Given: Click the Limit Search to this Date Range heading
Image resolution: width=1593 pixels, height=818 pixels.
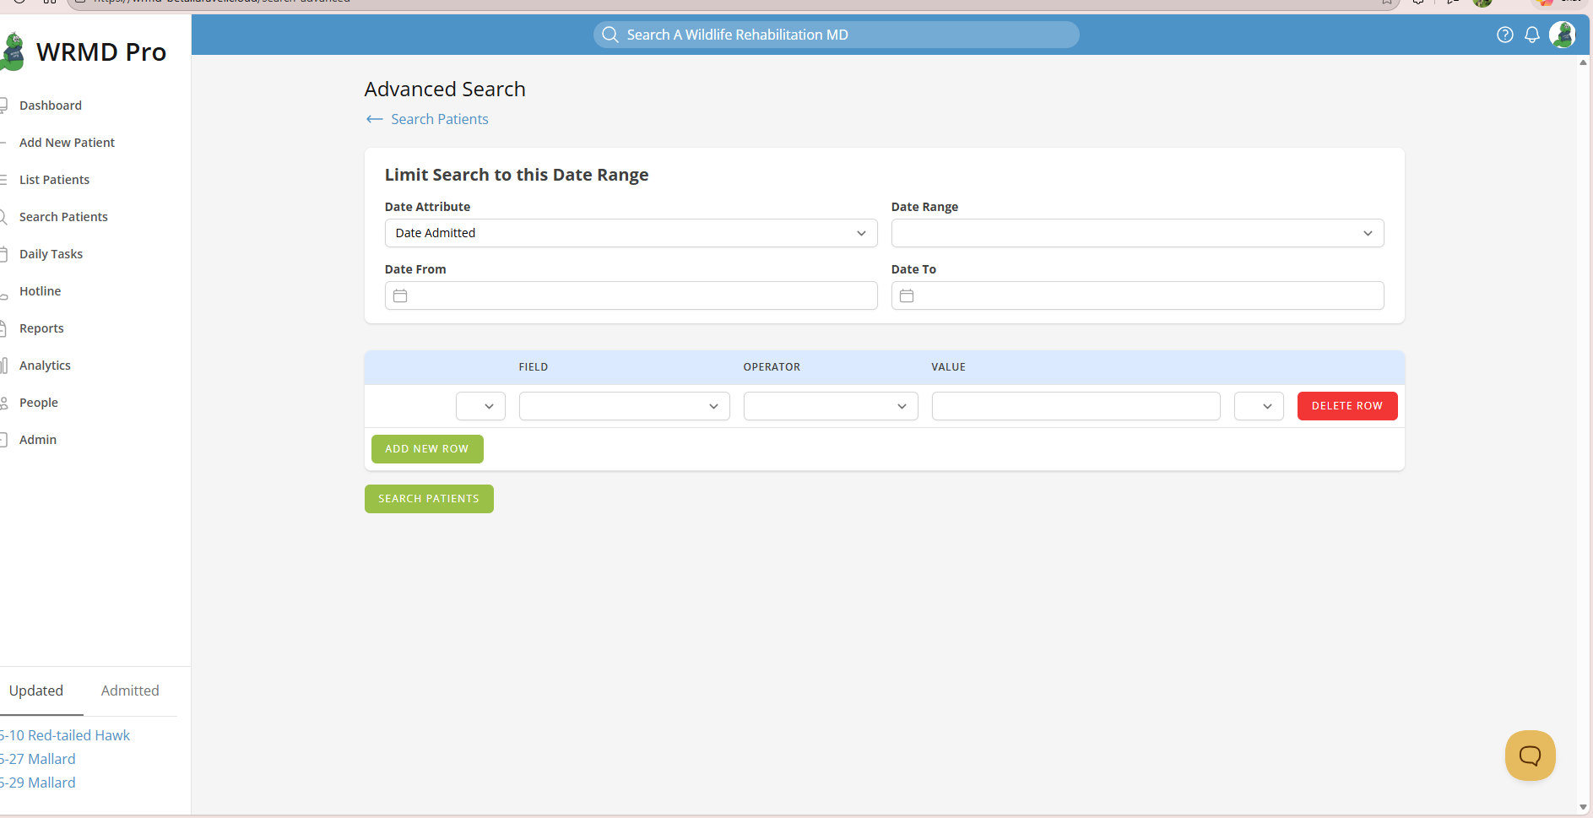Looking at the screenshot, I should pos(517,175).
